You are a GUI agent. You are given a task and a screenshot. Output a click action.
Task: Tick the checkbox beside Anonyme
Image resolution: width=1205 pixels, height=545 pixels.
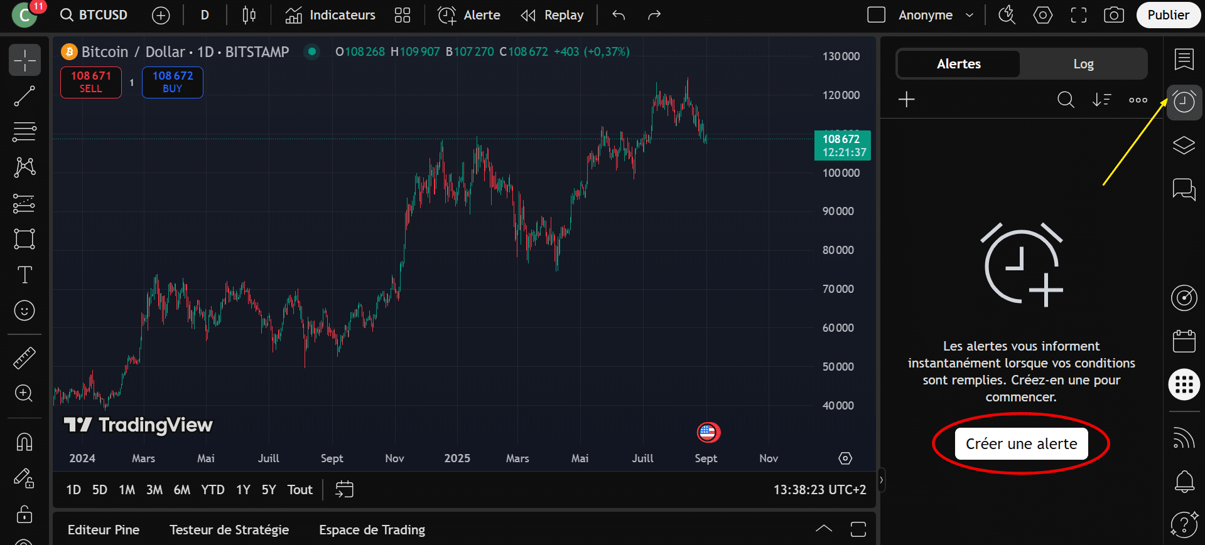coord(876,15)
